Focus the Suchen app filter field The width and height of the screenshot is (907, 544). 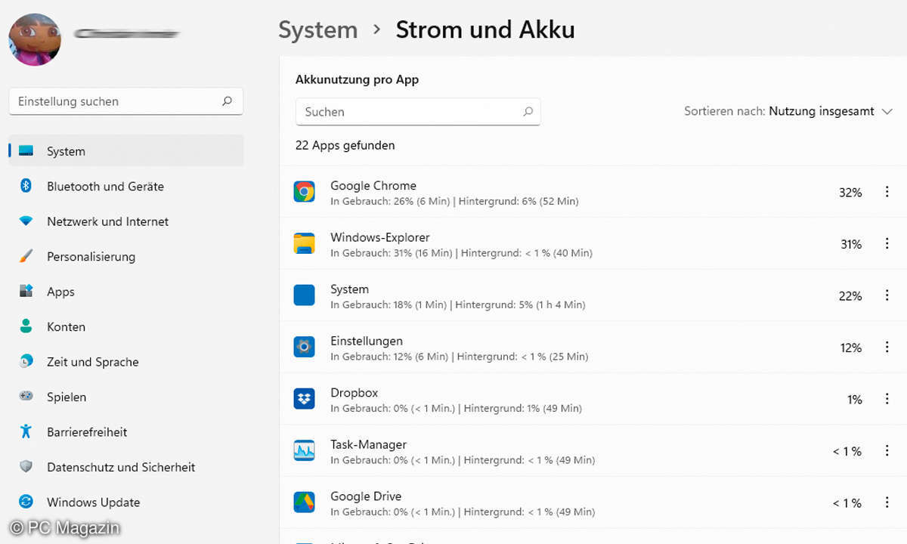[418, 112]
